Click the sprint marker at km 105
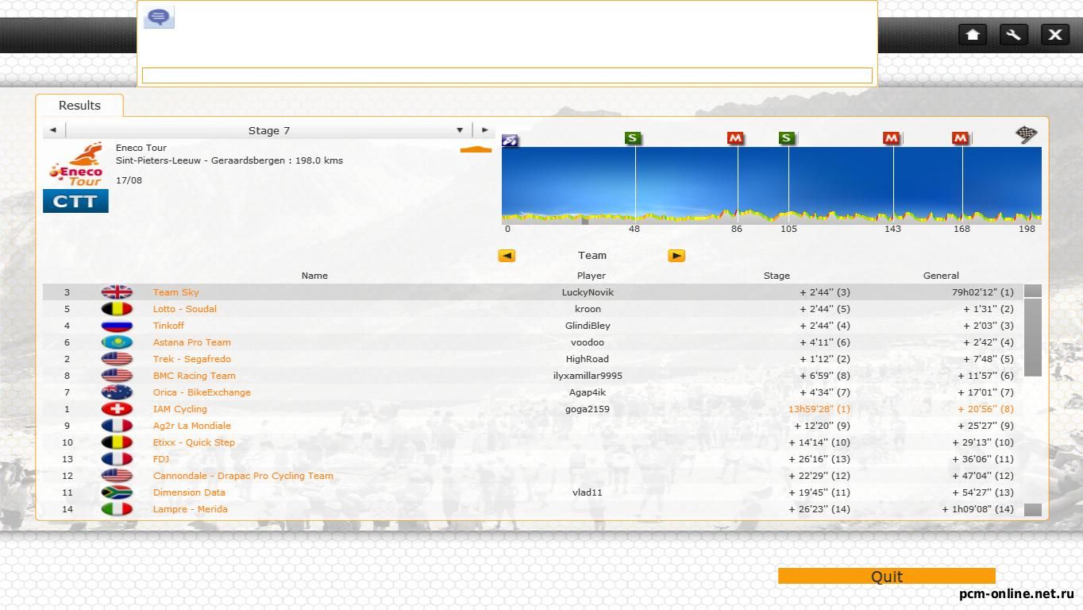Viewport: 1083px width, 610px height. click(x=786, y=138)
